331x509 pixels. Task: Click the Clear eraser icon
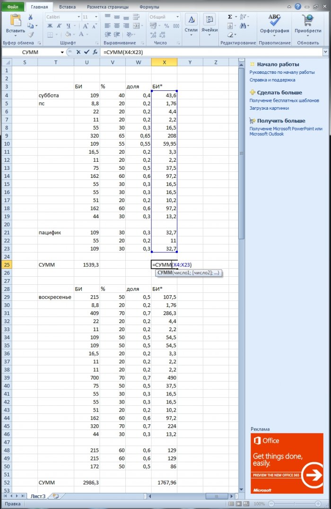click(x=230, y=35)
